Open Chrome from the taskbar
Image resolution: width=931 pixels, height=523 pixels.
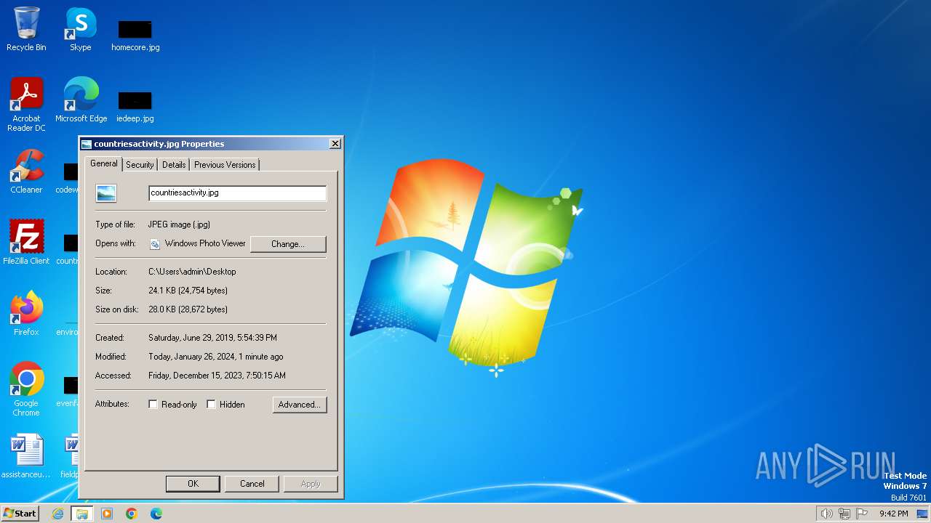132,514
